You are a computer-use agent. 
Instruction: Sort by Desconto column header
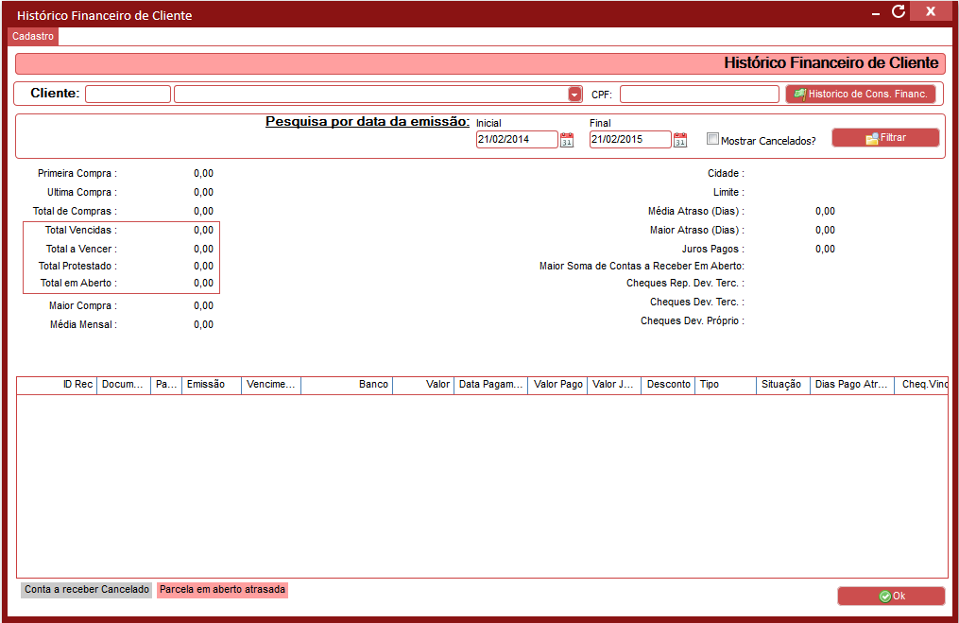point(668,385)
